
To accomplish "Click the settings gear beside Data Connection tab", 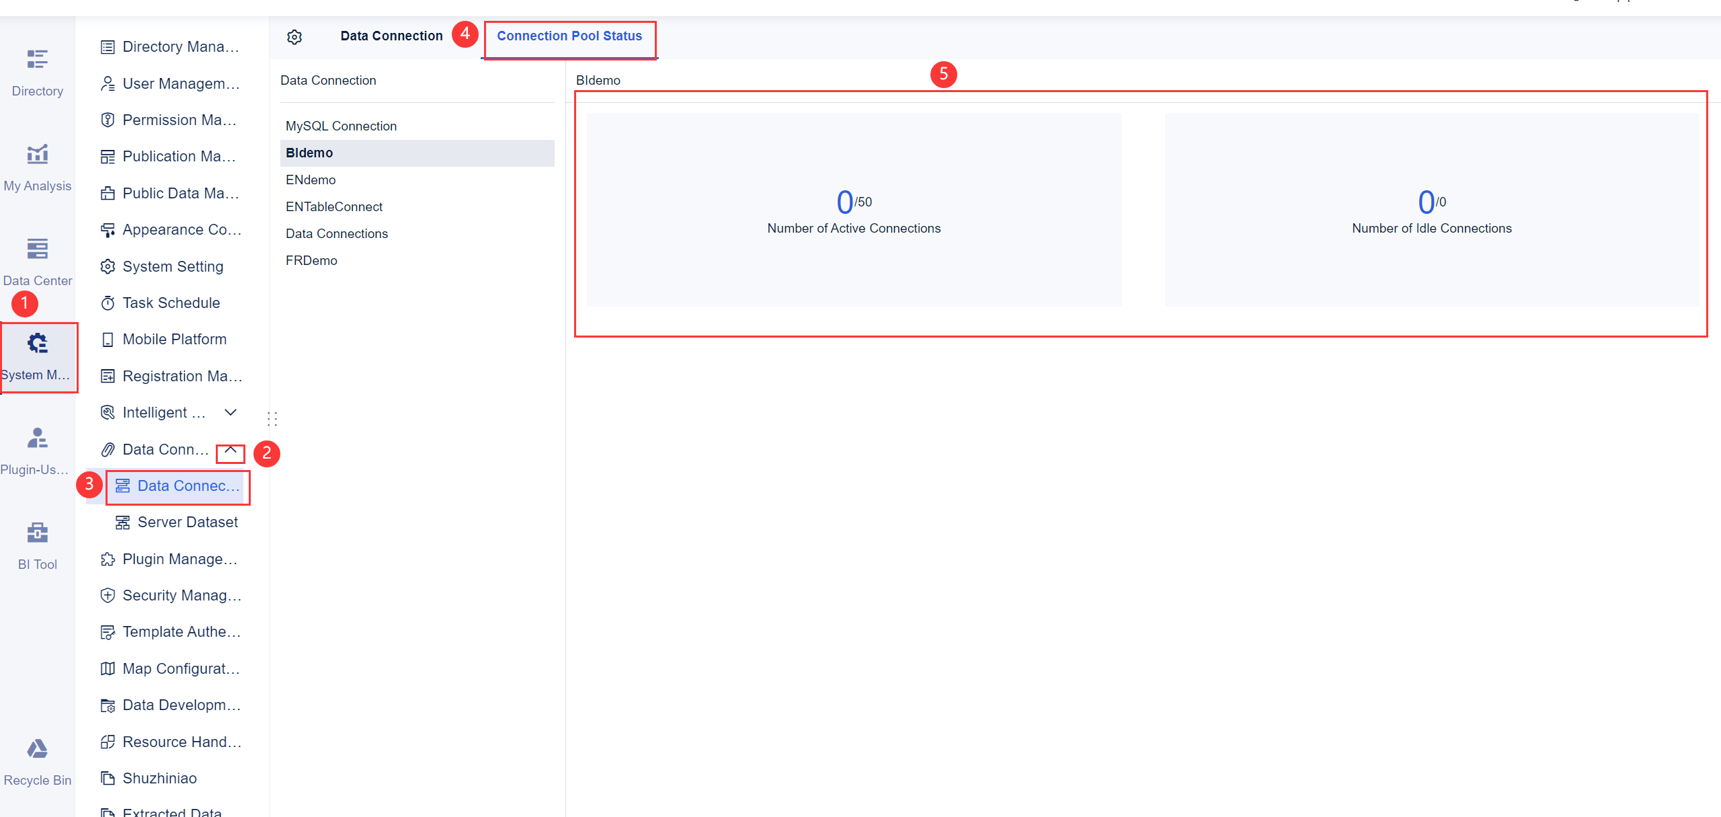I will tap(294, 37).
